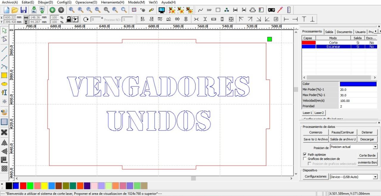Mirror vertically using left toolbar icon
The width and height of the screenshot is (381, 196).
[x=4, y=151]
